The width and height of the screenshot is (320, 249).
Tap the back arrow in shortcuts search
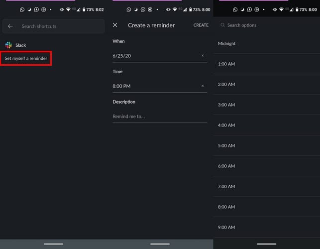pyautogui.click(x=10, y=26)
